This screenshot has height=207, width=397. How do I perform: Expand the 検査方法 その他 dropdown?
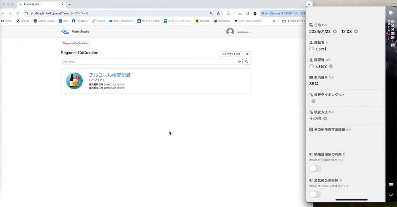point(325,118)
